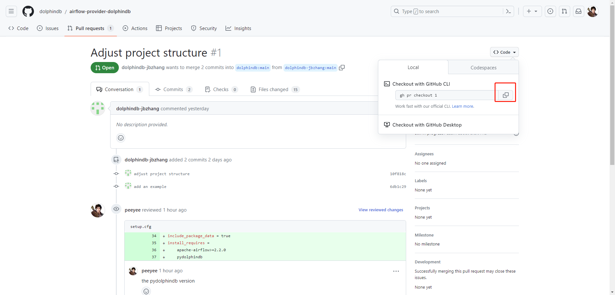
Task: Open the Learn more CLI link
Action: [x=463, y=106]
